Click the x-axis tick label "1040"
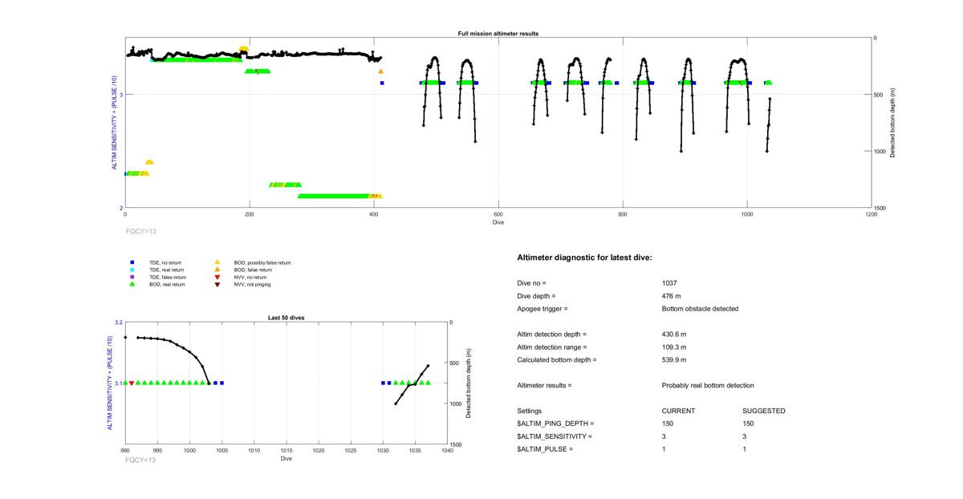Screen dimensions: 963x499 (448, 452)
